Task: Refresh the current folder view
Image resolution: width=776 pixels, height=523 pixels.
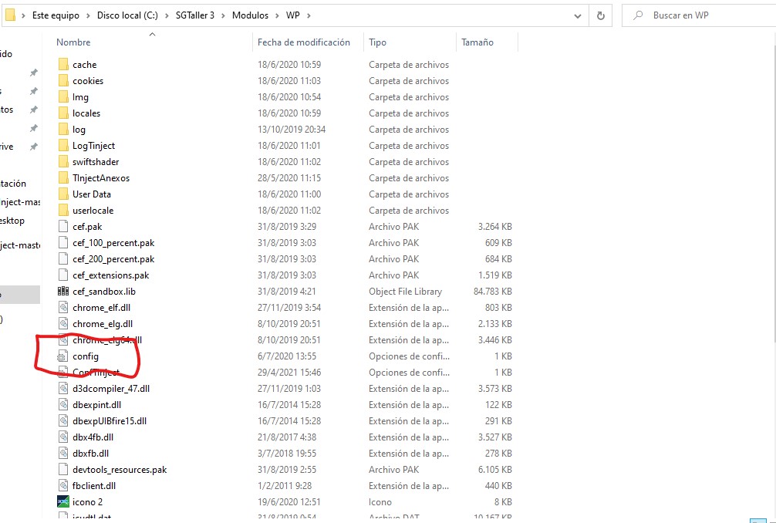Action: click(x=600, y=15)
